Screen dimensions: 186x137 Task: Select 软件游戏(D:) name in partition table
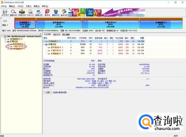(57, 48)
